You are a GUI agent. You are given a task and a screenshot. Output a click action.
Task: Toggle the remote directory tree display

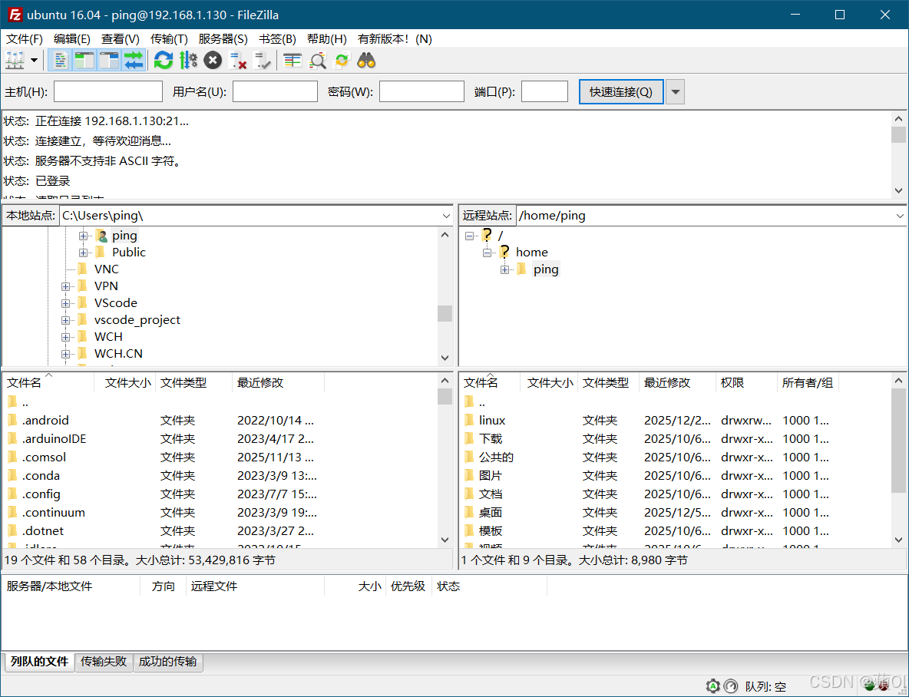pyautogui.click(x=109, y=61)
